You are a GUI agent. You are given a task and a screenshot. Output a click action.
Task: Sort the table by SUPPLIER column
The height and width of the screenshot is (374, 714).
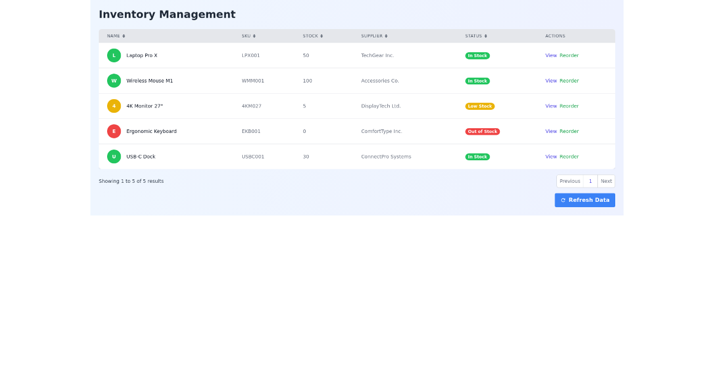[374, 36]
